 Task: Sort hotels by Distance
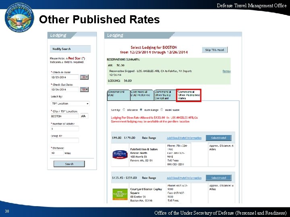124,110
